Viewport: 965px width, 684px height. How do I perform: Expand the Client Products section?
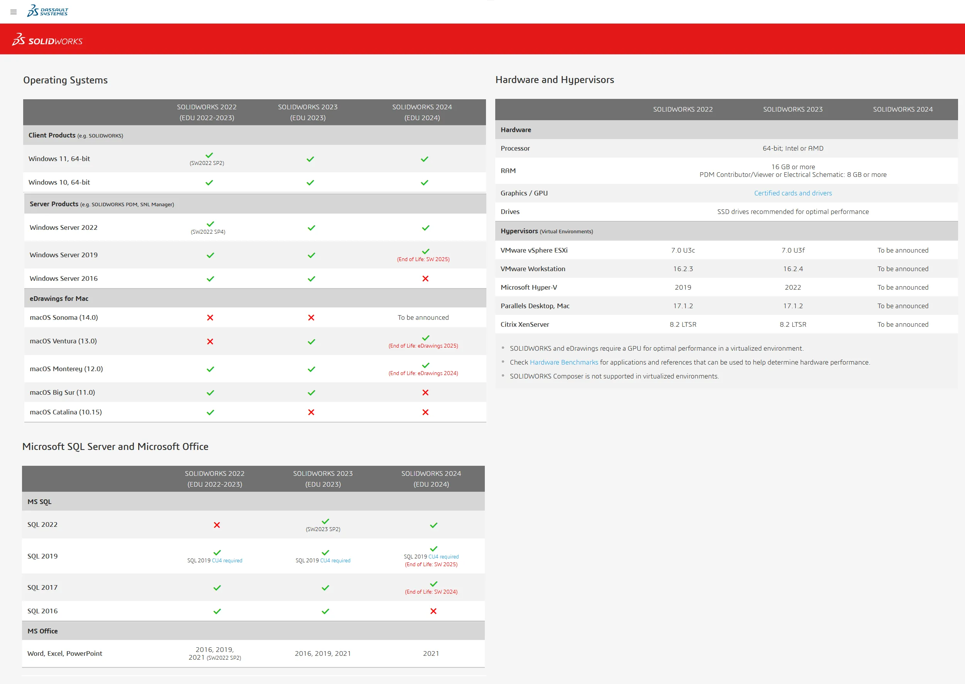coord(52,135)
